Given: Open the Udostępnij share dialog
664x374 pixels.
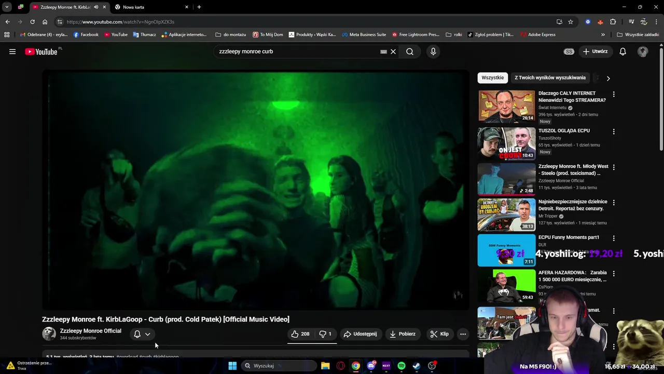Looking at the screenshot, I should tap(361, 334).
